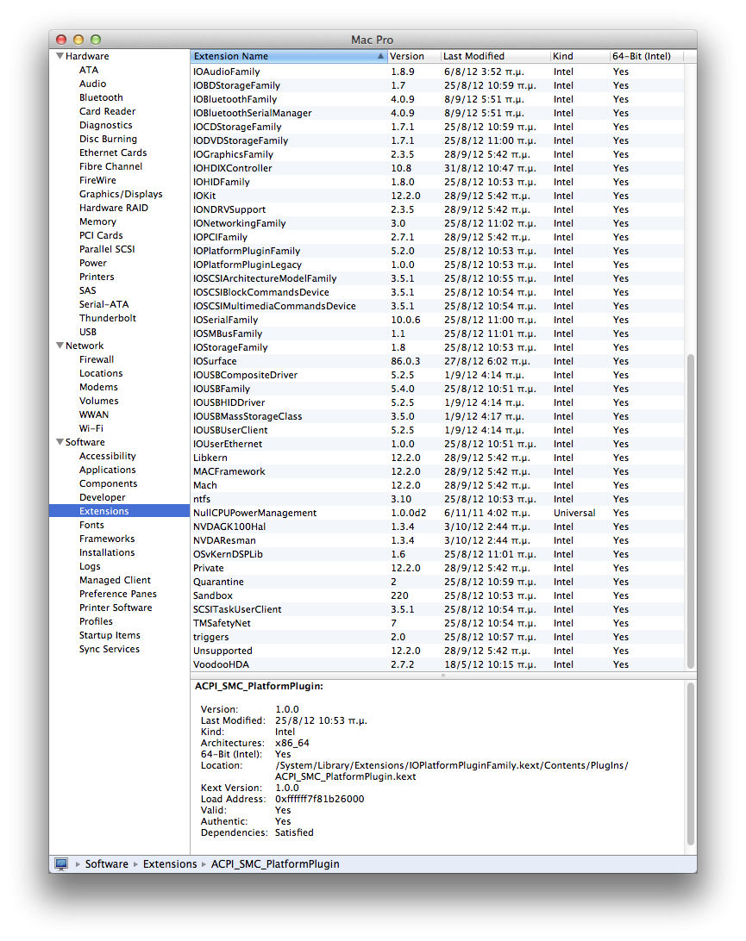746x941 pixels.
Task: Open Wi-Fi under Network
Action: (x=91, y=428)
